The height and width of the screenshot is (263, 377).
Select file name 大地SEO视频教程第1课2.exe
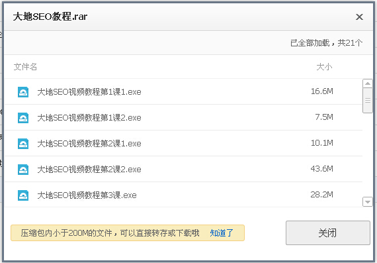point(89,118)
